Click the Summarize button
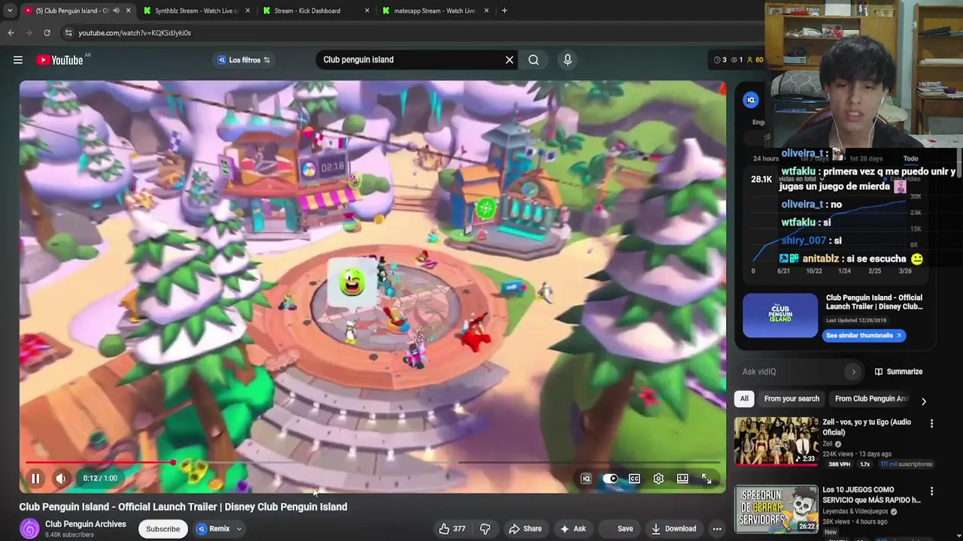 [x=898, y=371]
